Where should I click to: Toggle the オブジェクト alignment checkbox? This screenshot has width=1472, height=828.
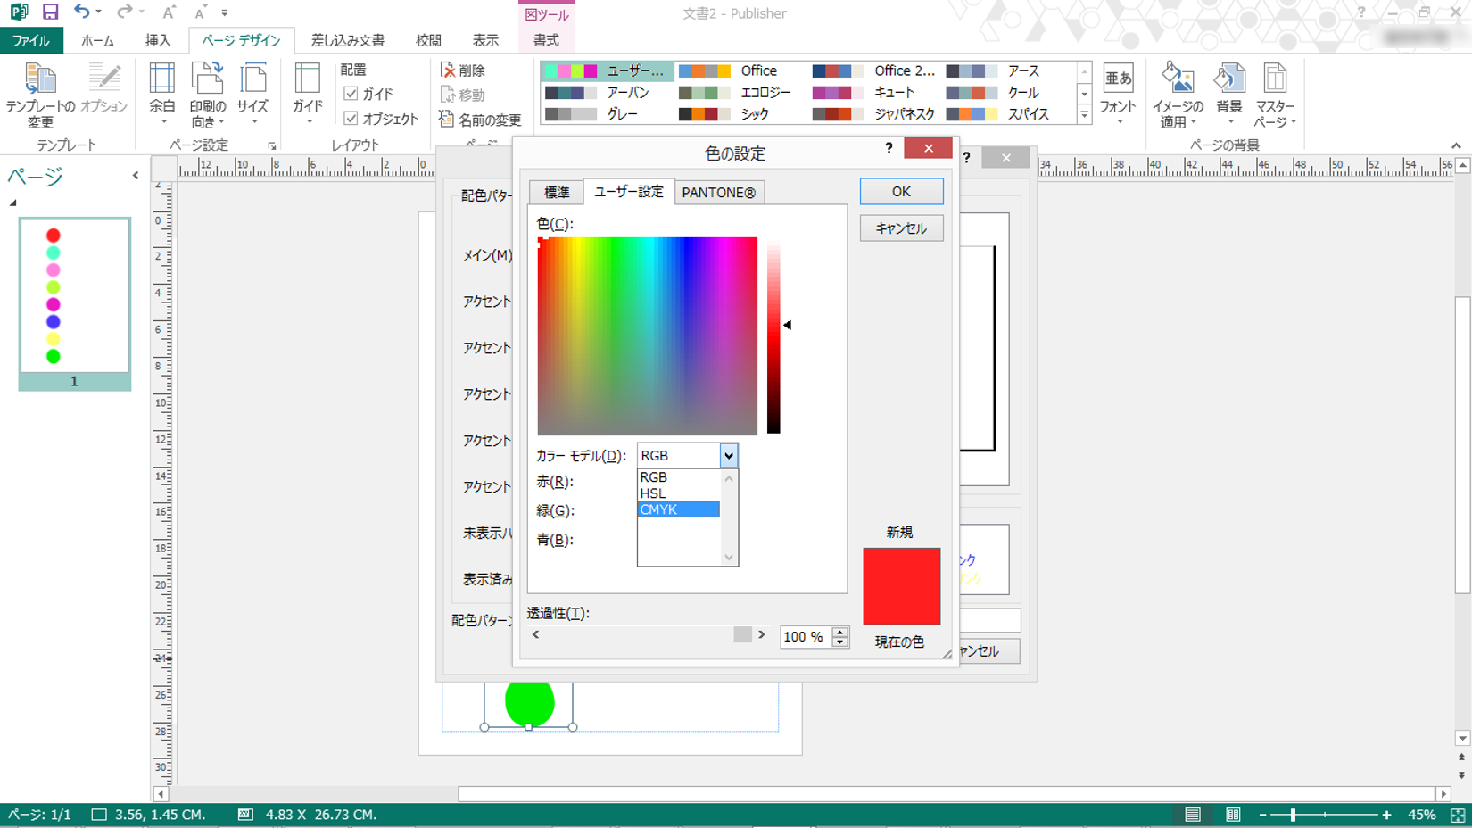click(x=351, y=119)
